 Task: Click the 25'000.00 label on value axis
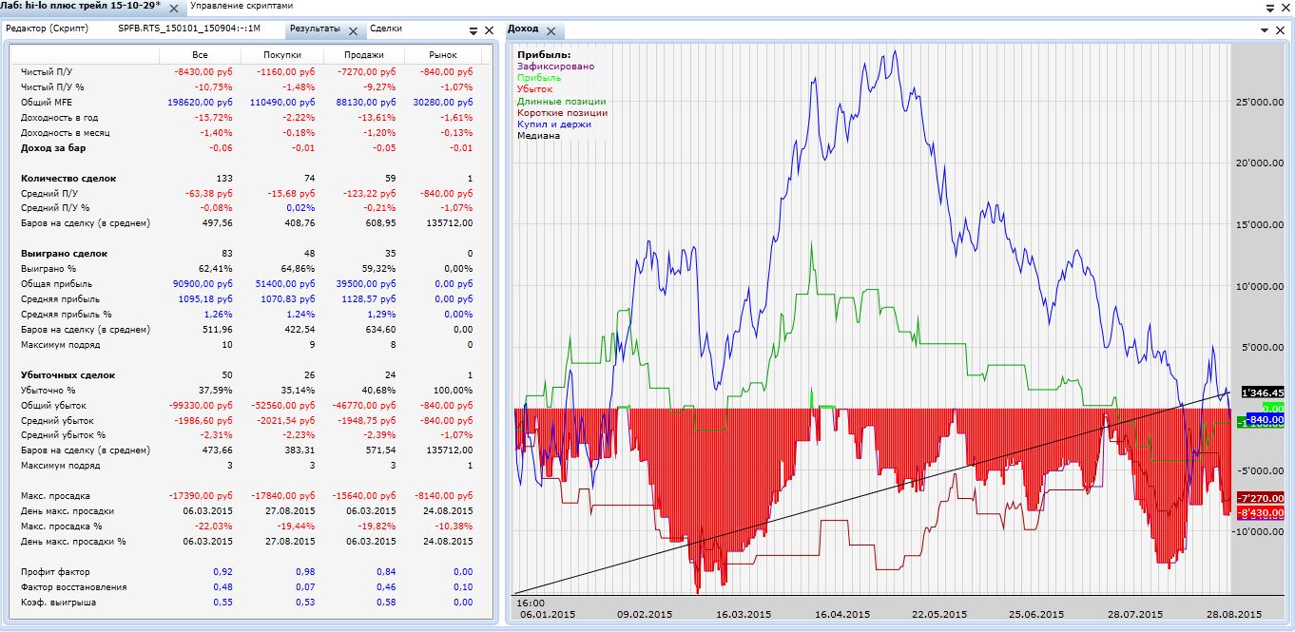tap(1261, 102)
